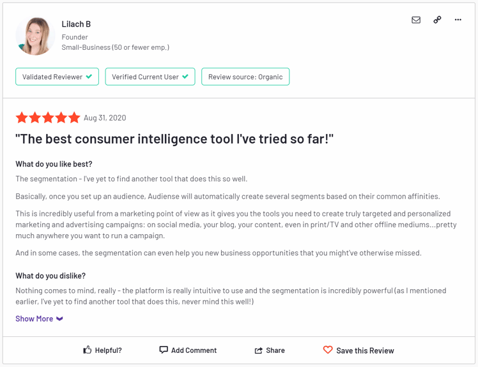Click the Verified Current User checkmark
The width and height of the screenshot is (478, 367).
click(x=185, y=77)
